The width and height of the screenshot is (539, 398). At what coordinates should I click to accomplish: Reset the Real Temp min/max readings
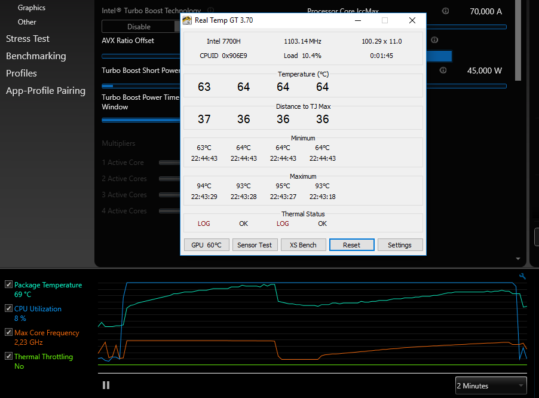[351, 244]
